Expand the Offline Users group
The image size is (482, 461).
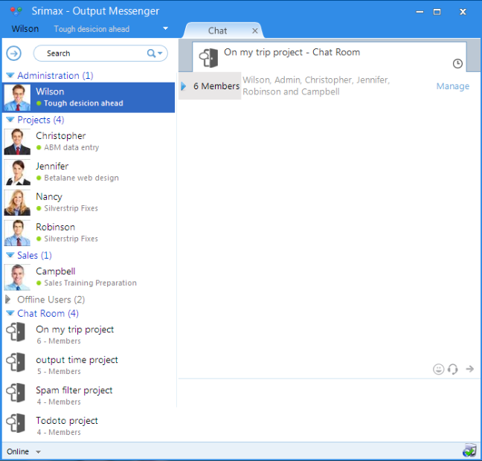[10, 300]
